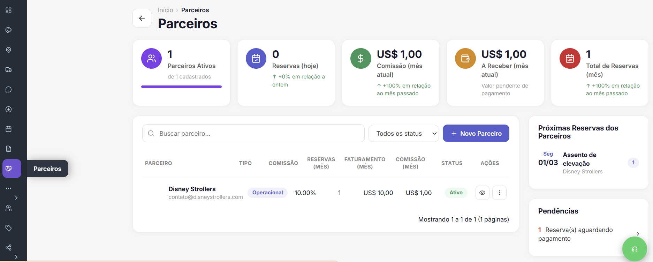Click the Ativo status badge
Image resolution: width=653 pixels, height=262 pixels.
[456, 193]
